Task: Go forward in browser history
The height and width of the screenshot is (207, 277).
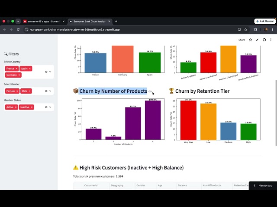Action: point(11,30)
